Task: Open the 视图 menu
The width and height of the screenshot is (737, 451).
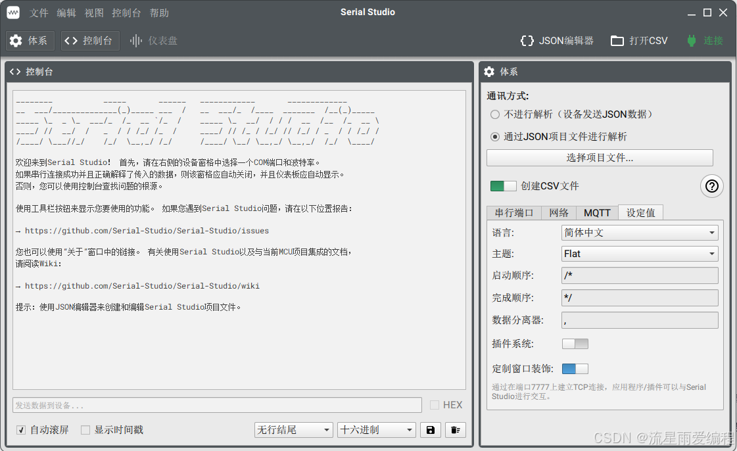Action: click(x=94, y=12)
